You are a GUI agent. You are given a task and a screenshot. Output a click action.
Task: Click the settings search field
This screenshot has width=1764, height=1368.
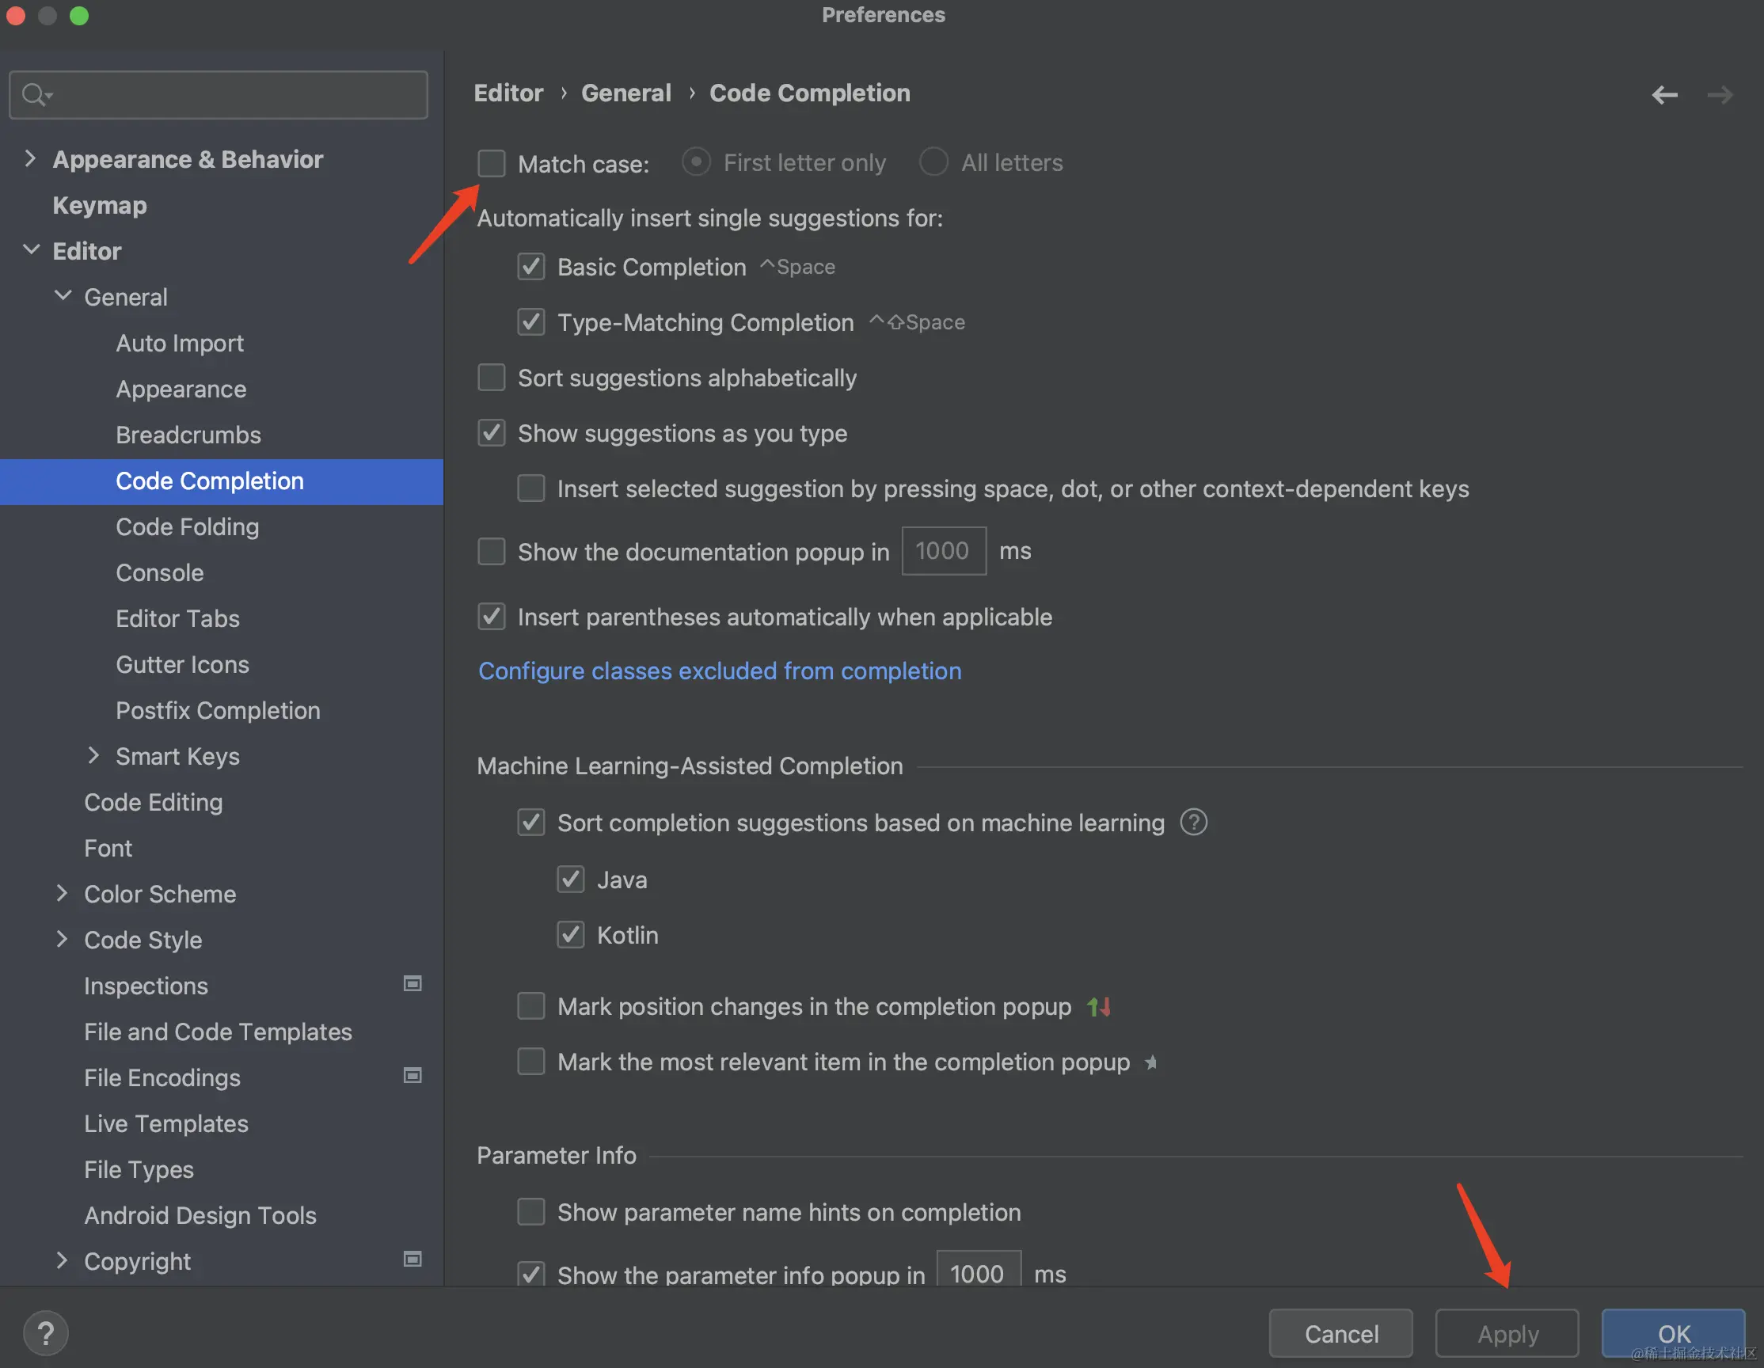tap(234, 94)
